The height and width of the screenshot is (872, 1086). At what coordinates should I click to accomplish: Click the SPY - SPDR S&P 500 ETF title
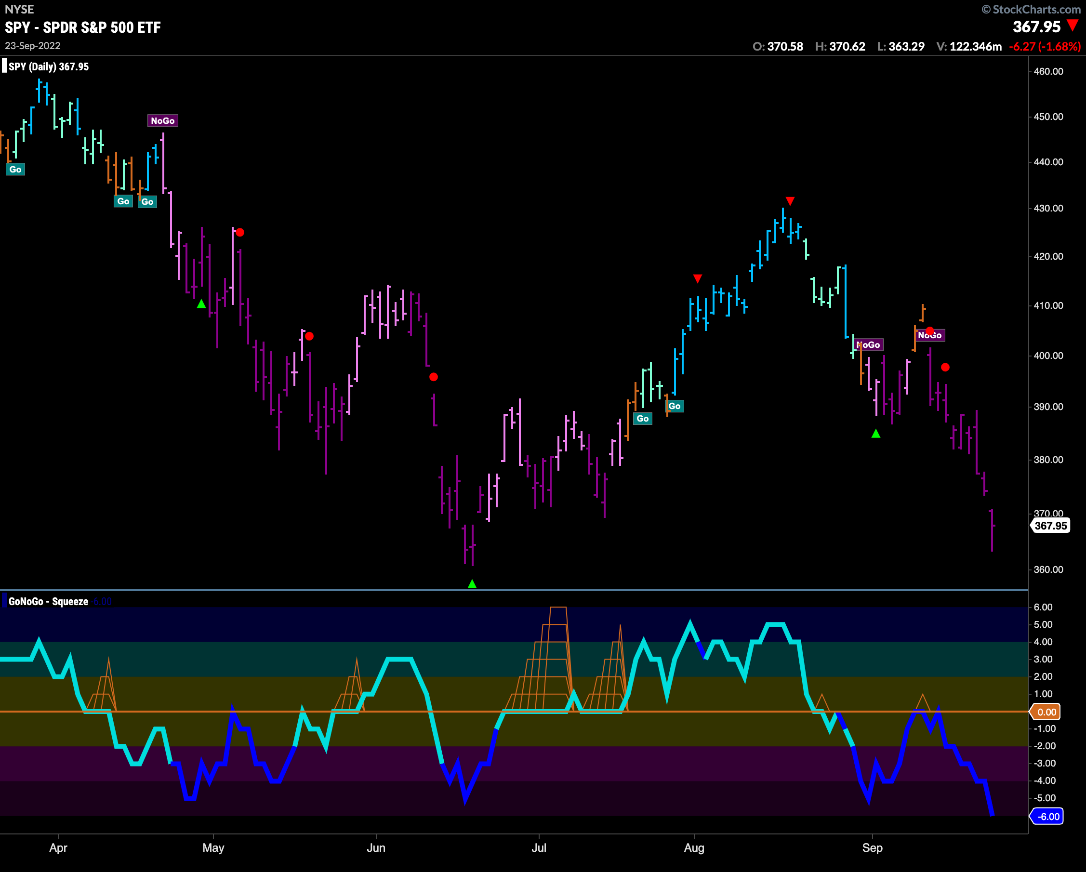click(82, 27)
